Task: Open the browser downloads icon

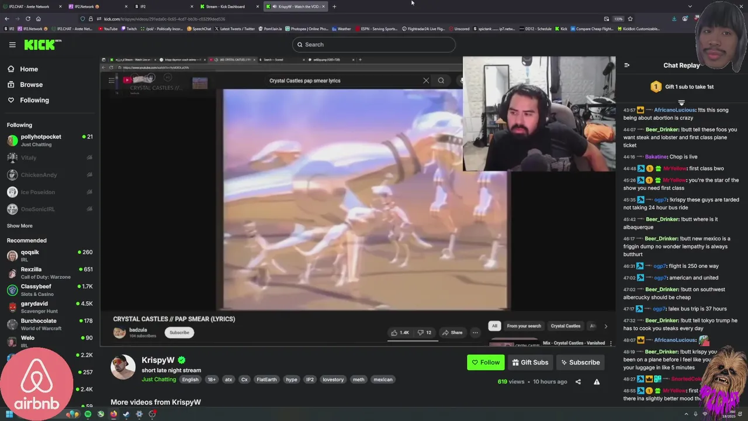Action: (674, 19)
